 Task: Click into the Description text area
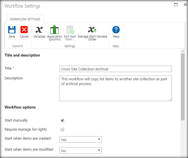pyautogui.click(x=116, y=88)
